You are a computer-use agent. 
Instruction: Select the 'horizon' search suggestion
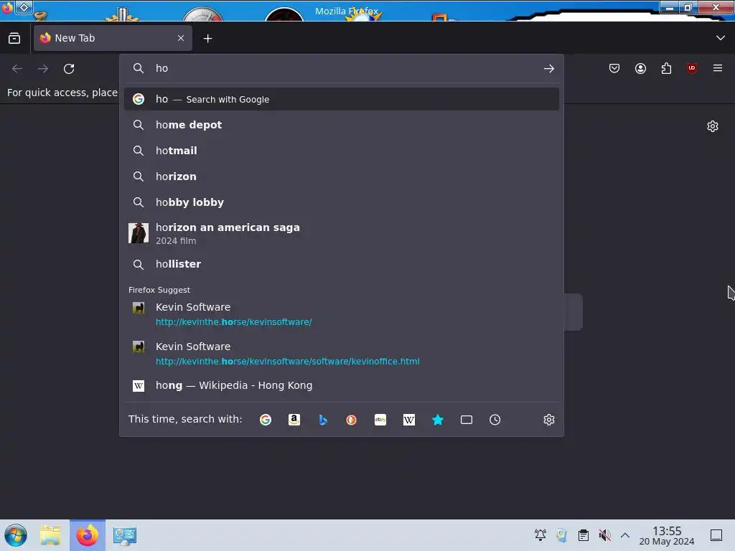pyautogui.click(x=341, y=176)
